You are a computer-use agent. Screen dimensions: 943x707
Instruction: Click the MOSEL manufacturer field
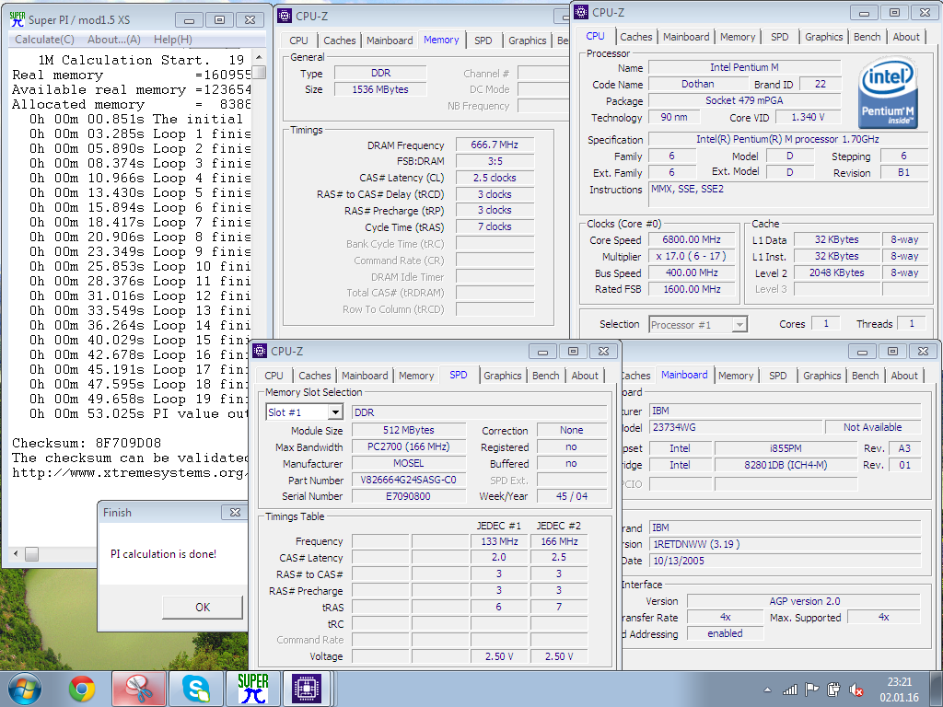408,464
